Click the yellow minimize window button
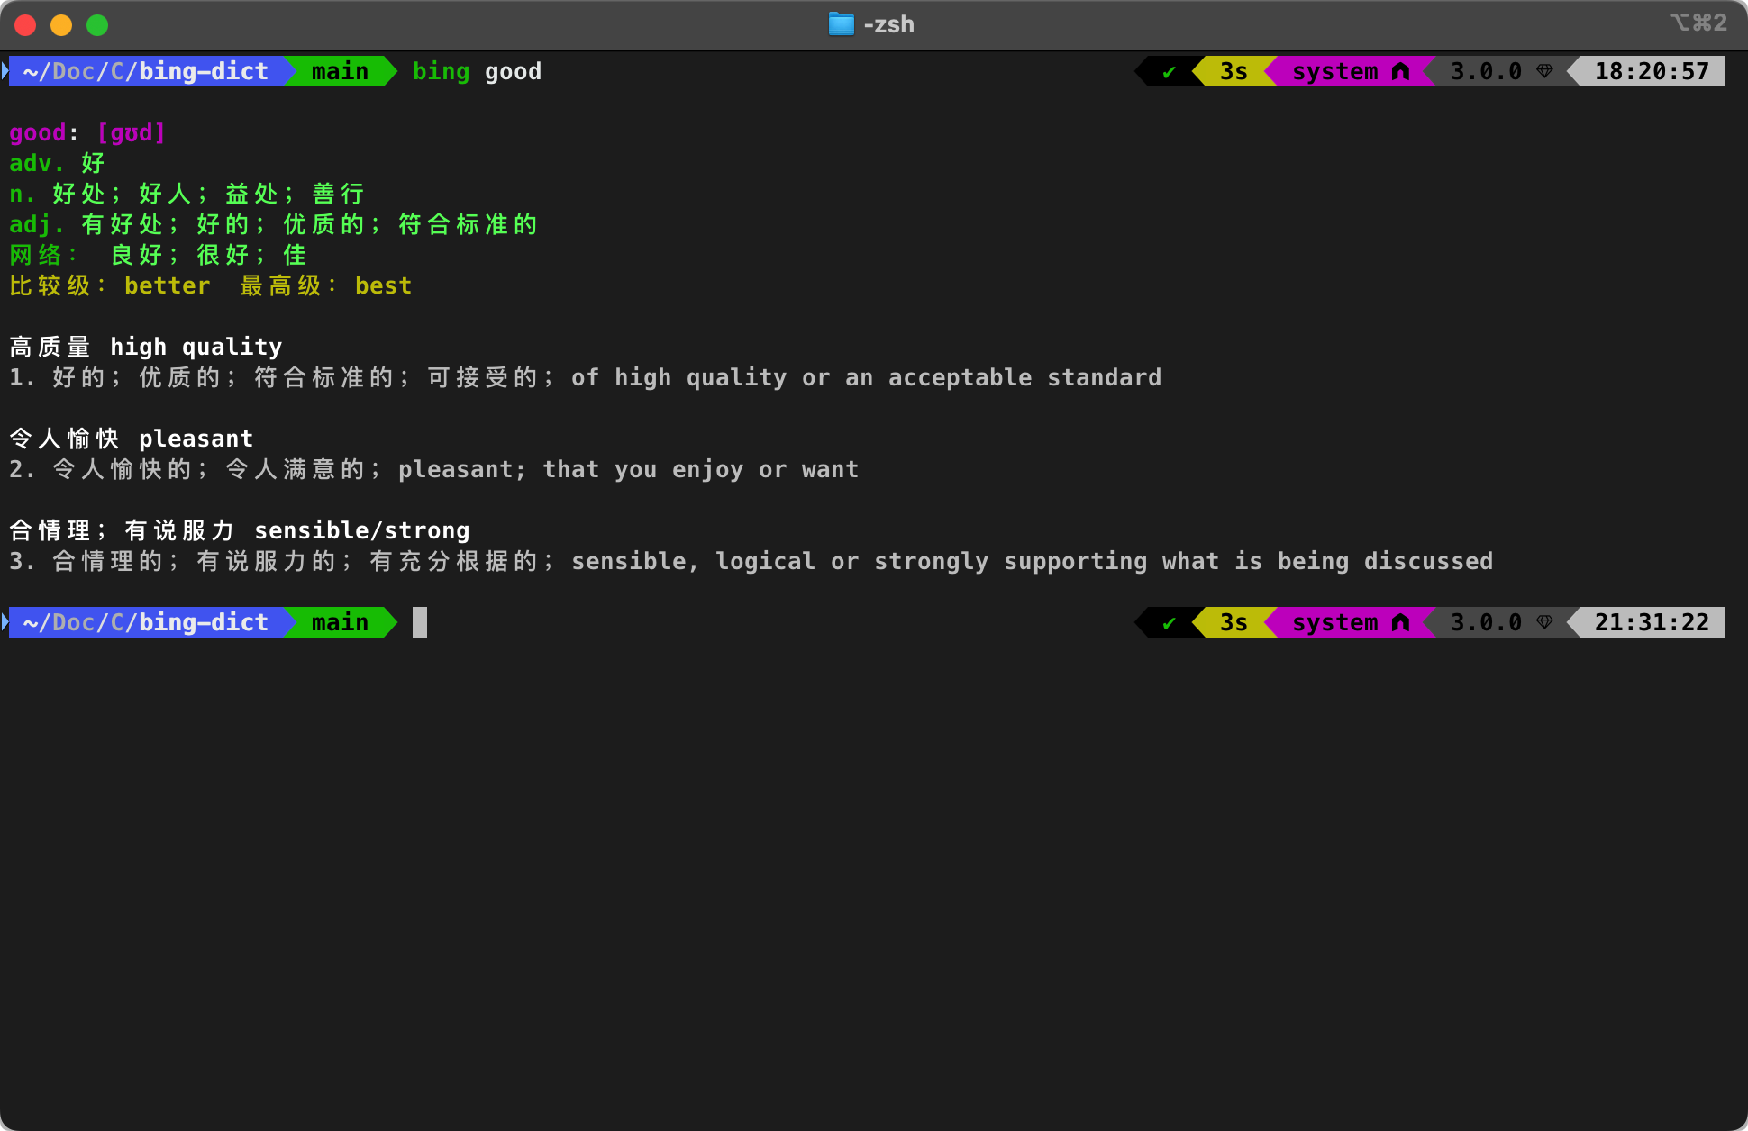1748x1131 pixels. tap(61, 25)
